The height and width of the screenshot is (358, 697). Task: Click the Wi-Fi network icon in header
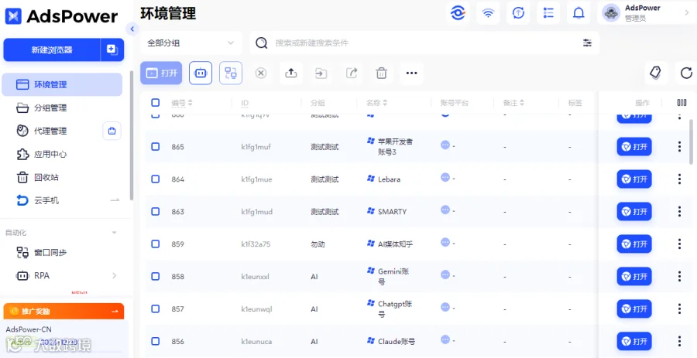pos(488,13)
